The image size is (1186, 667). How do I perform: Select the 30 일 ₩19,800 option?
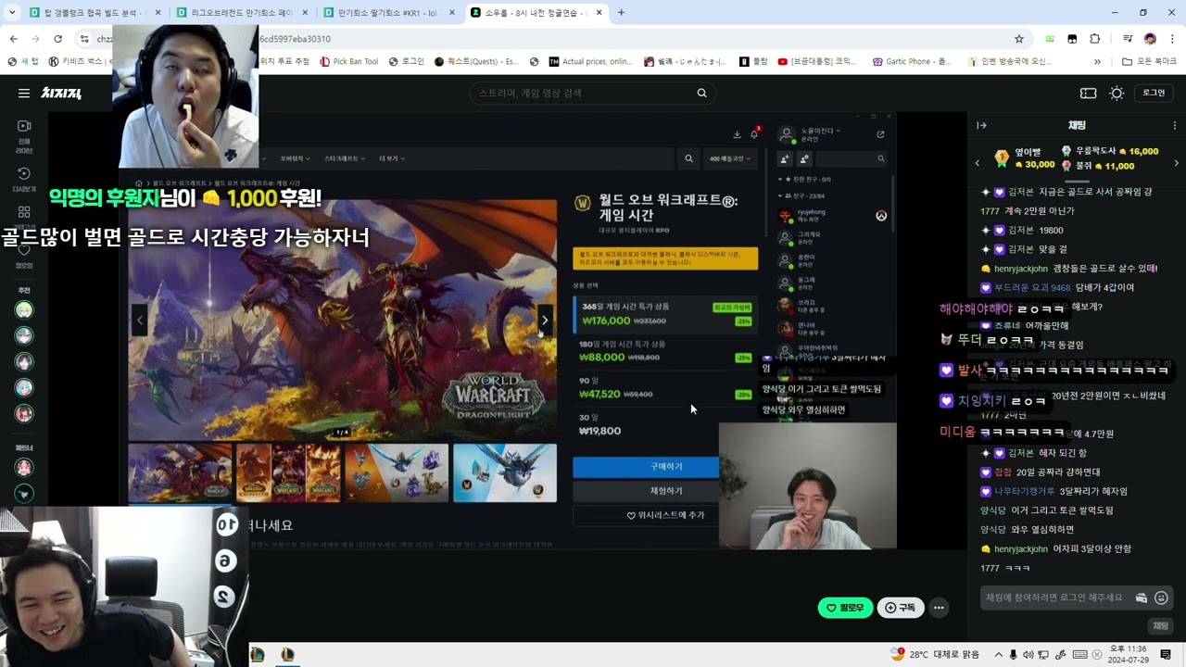click(x=665, y=424)
